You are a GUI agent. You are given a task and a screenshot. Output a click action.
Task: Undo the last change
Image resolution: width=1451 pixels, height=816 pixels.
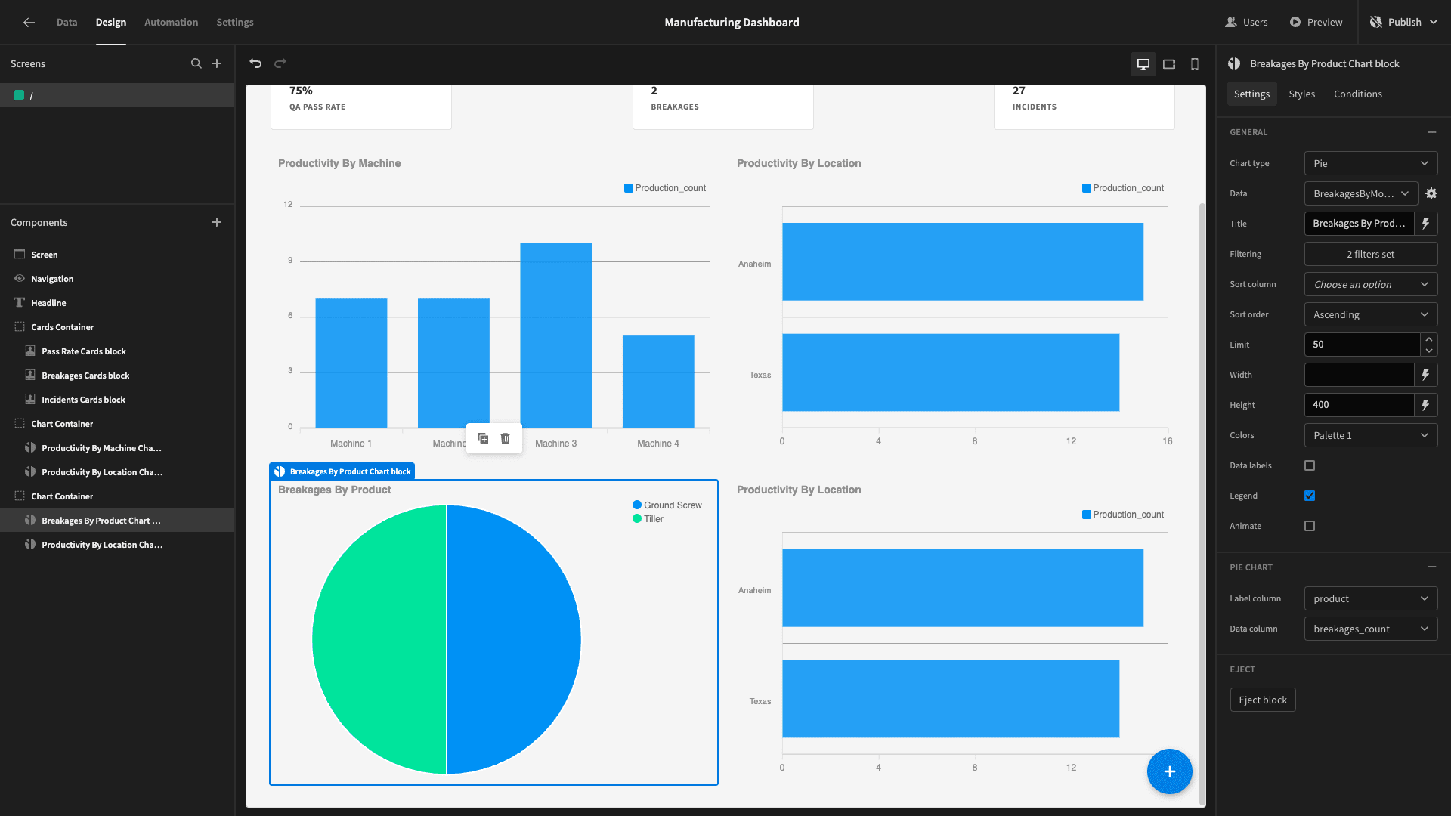coord(255,63)
